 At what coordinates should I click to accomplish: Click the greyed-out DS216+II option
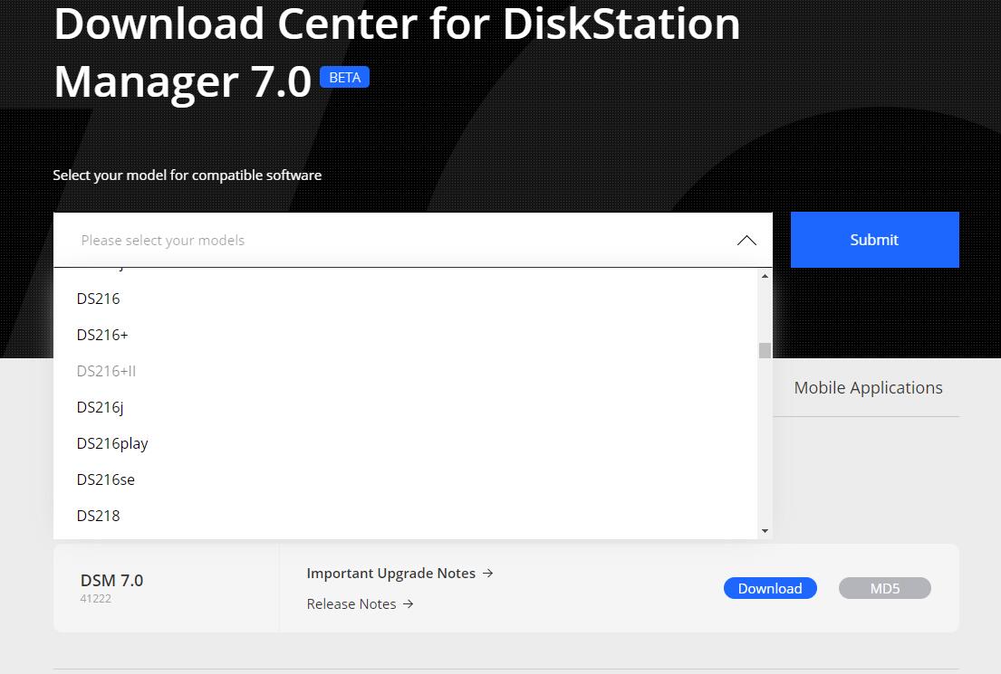pyautogui.click(x=106, y=371)
